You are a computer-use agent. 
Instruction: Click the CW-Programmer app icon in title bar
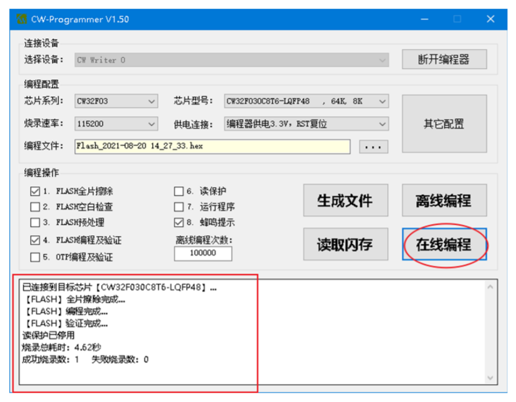pyautogui.click(x=21, y=19)
